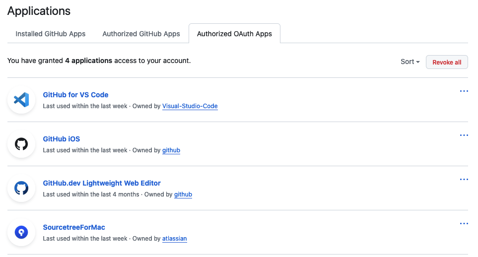Visit github owner link under GitHub.dev editor

[183, 194]
